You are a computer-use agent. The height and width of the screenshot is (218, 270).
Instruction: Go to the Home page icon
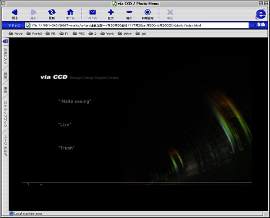tap(70, 12)
